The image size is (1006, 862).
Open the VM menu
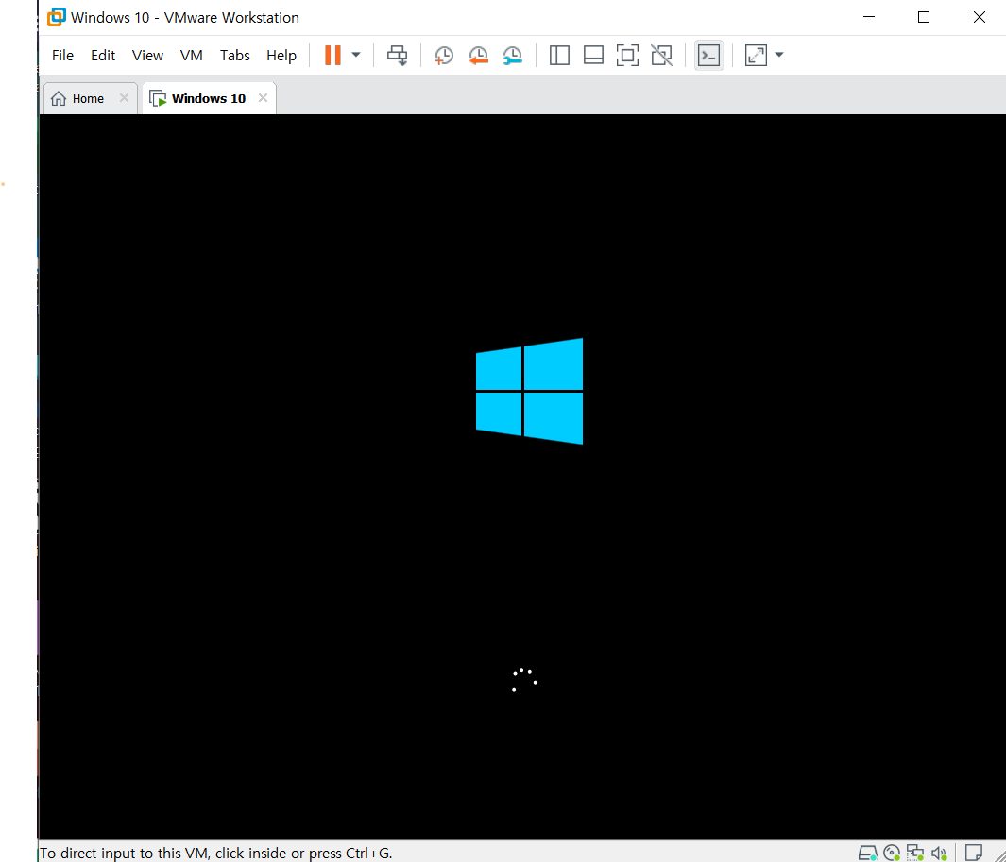(x=191, y=56)
